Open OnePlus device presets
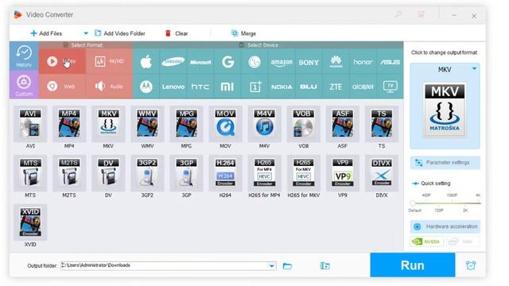509x286 pixels. 254,87
